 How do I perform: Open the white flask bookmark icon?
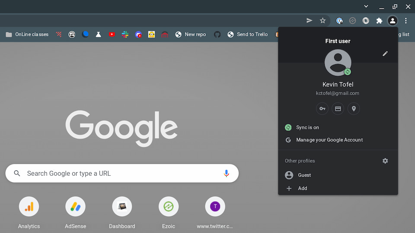(x=98, y=35)
